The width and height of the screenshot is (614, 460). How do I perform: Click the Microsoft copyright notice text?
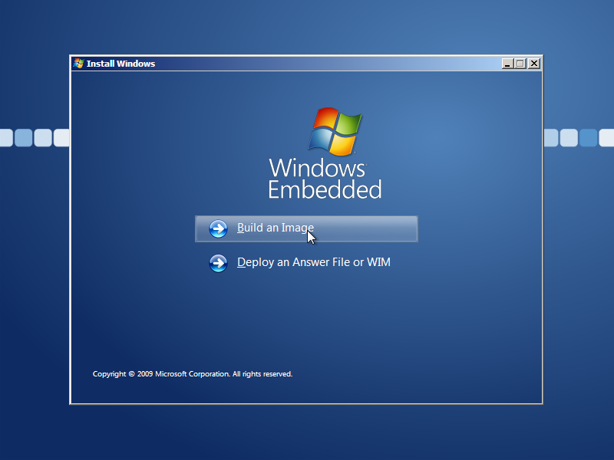tap(193, 374)
